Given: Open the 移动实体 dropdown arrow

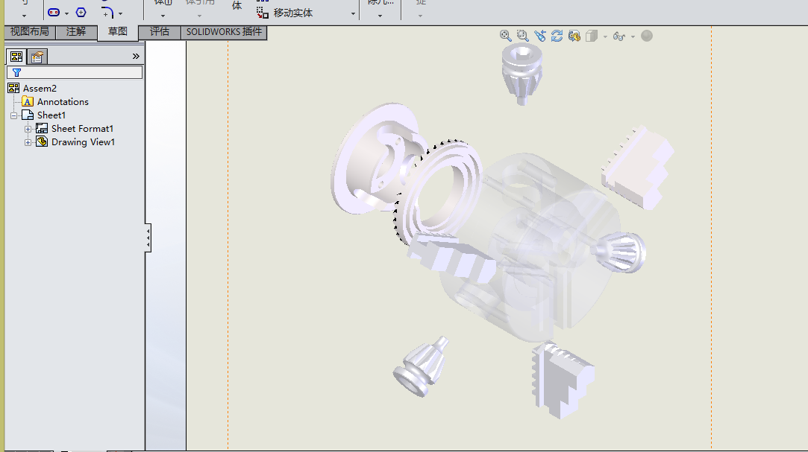Looking at the screenshot, I should (x=353, y=14).
